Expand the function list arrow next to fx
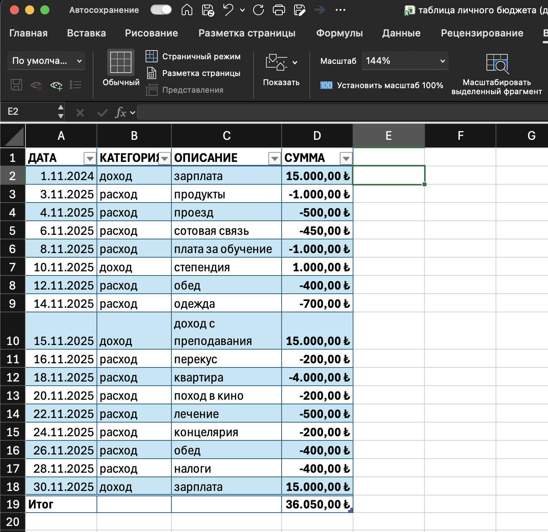Screen dimensions: 548x532 click(x=133, y=112)
